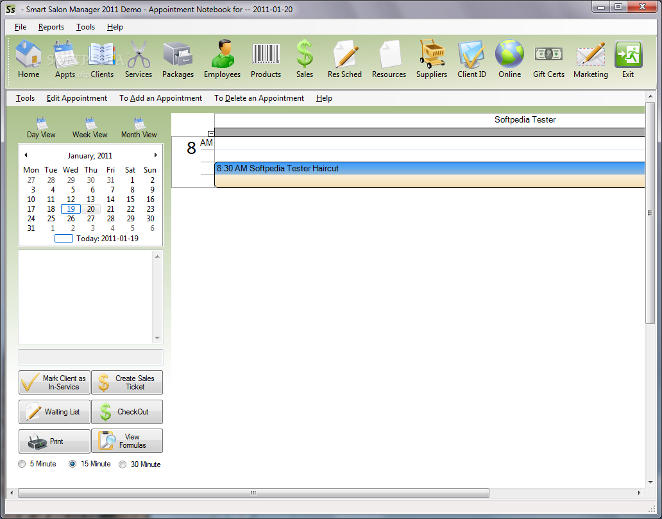Select January 31 in the calendar
The height and width of the screenshot is (519, 662).
point(31,228)
